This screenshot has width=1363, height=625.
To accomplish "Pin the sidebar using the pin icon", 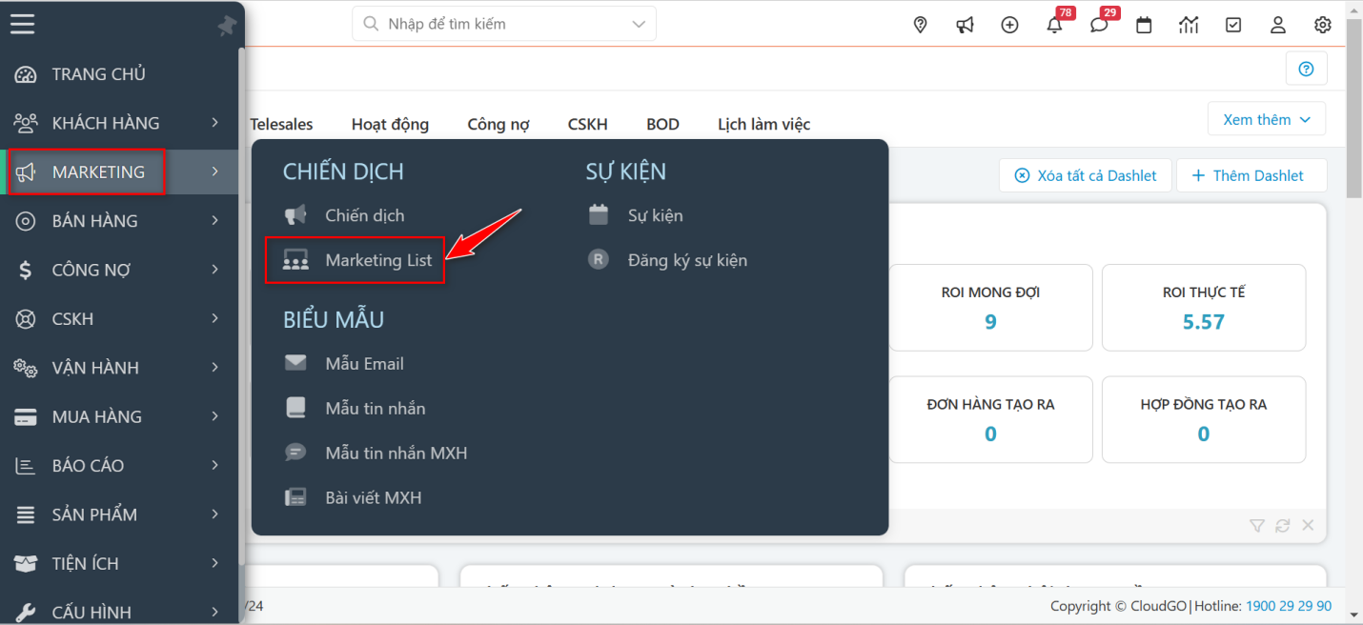I will tap(227, 26).
